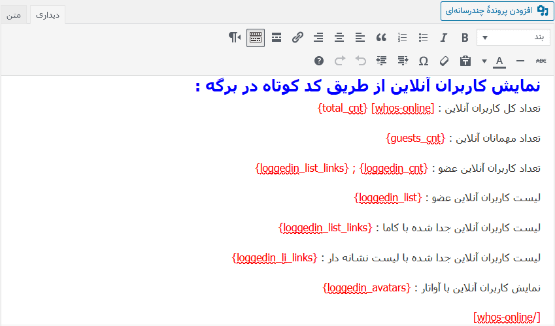The height and width of the screenshot is (326, 555).
Task: Click the closing [/whos-online] shortcode
Action: coord(507,317)
